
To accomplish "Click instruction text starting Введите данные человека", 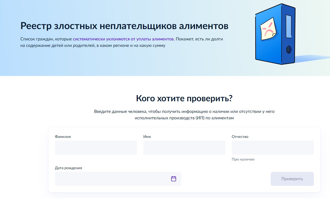I will pyautogui.click(x=184, y=114).
